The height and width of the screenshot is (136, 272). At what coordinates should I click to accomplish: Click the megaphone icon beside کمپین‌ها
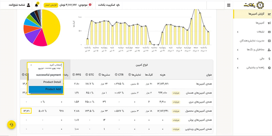click(269, 23)
